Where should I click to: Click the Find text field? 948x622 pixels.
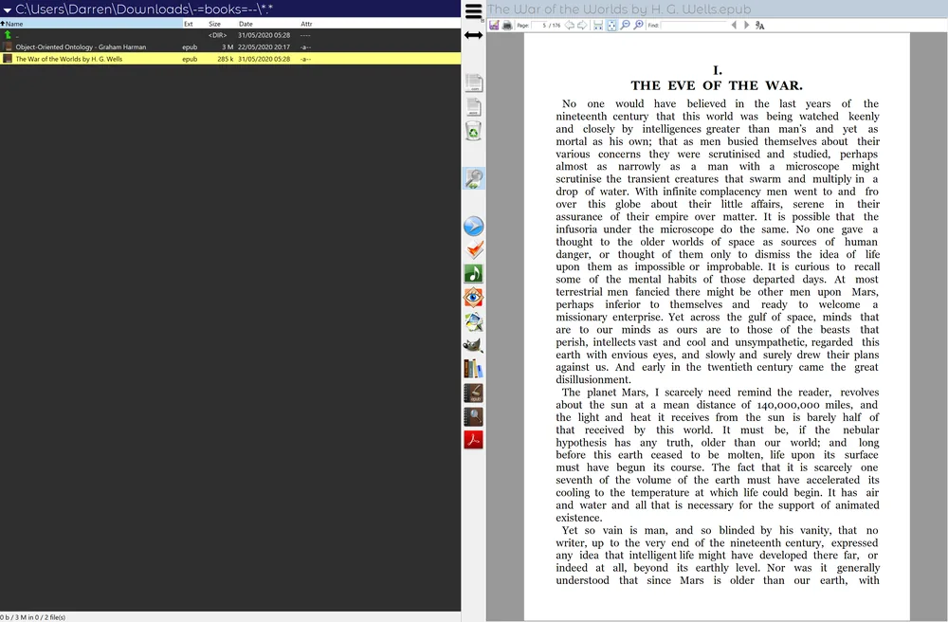(x=694, y=26)
